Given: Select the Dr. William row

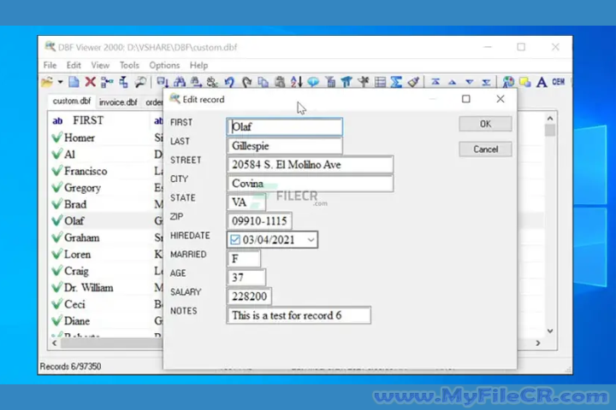Looking at the screenshot, I should pyautogui.click(x=107, y=288).
